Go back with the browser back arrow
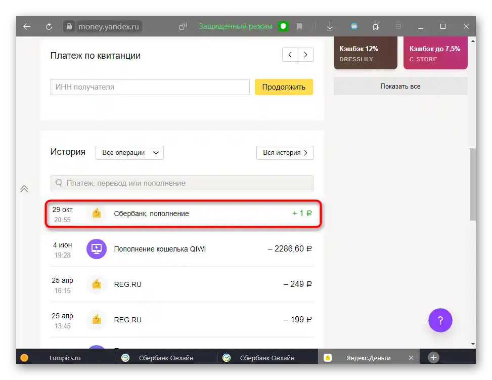Image resolution: width=492 pixels, height=380 pixels. tap(27, 27)
